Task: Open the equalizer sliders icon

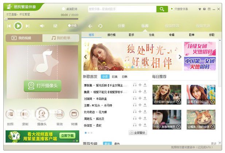Action: pyautogui.click(x=55, y=26)
